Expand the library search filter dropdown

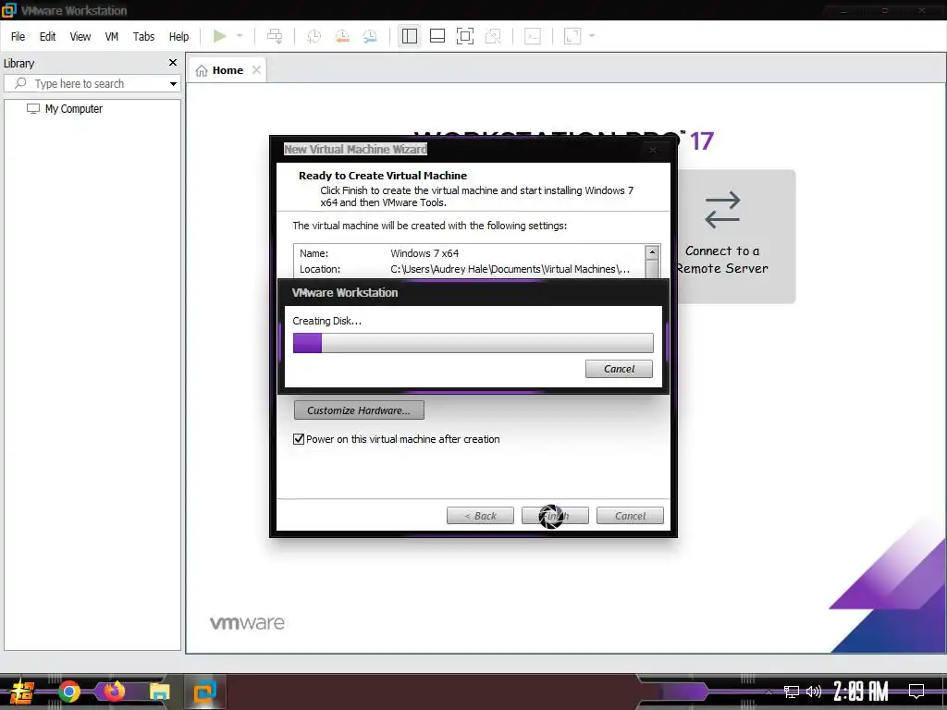pos(173,84)
